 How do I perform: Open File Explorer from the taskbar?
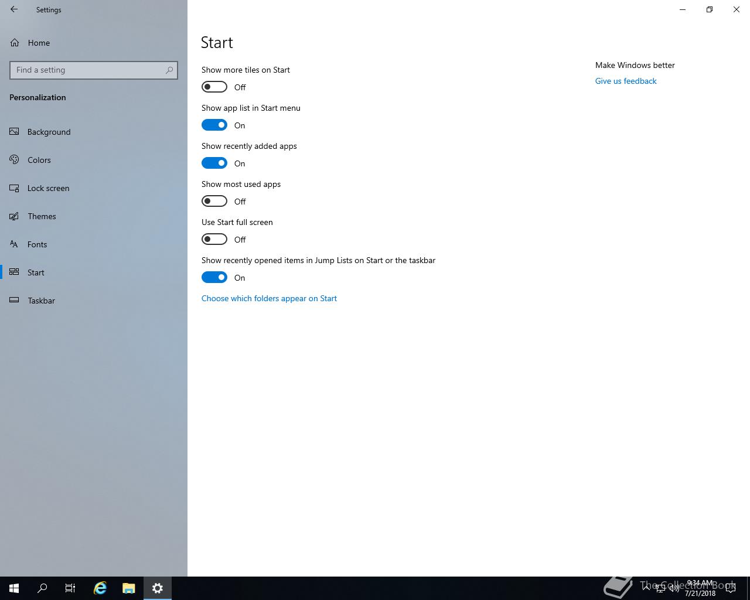coord(128,588)
